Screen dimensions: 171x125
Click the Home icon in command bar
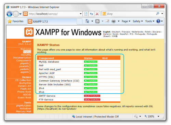(x=87, y=21)
